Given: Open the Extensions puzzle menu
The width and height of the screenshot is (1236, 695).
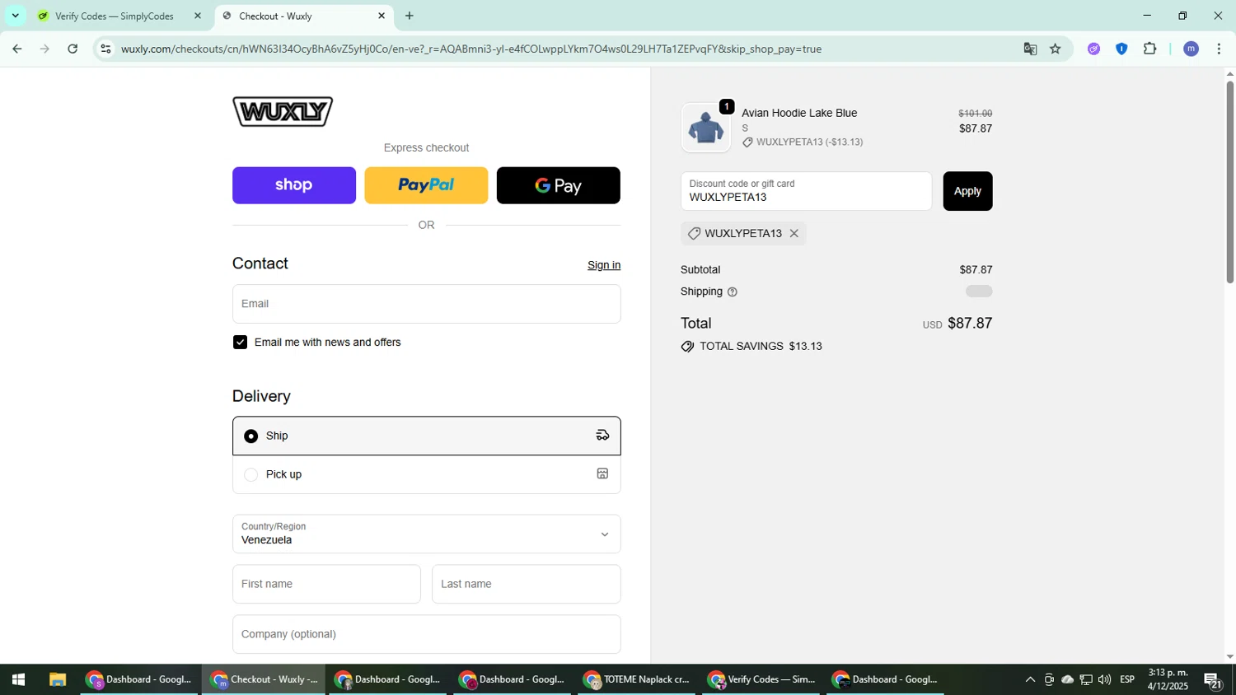Looking at the screenshot, I should coord(1150,49).
